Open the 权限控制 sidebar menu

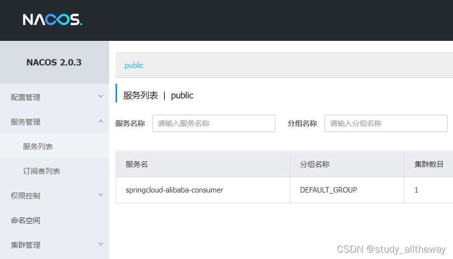[x=55, y=195]
